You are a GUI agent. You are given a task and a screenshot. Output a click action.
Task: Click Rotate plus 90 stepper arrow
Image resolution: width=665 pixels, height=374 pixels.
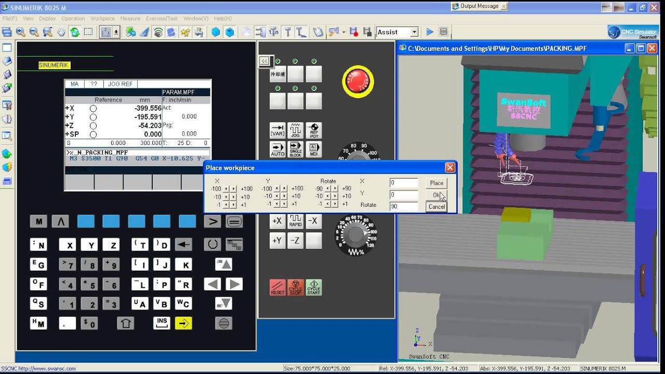(335, 189)
